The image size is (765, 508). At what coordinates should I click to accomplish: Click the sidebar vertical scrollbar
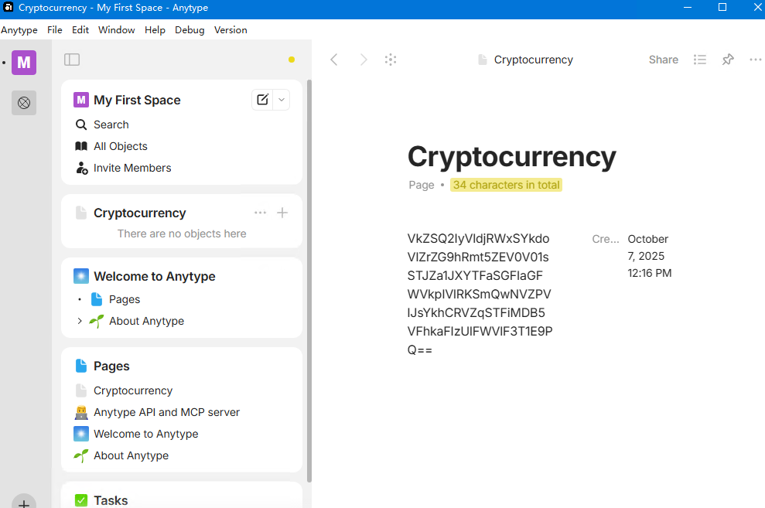click(309, 281)
